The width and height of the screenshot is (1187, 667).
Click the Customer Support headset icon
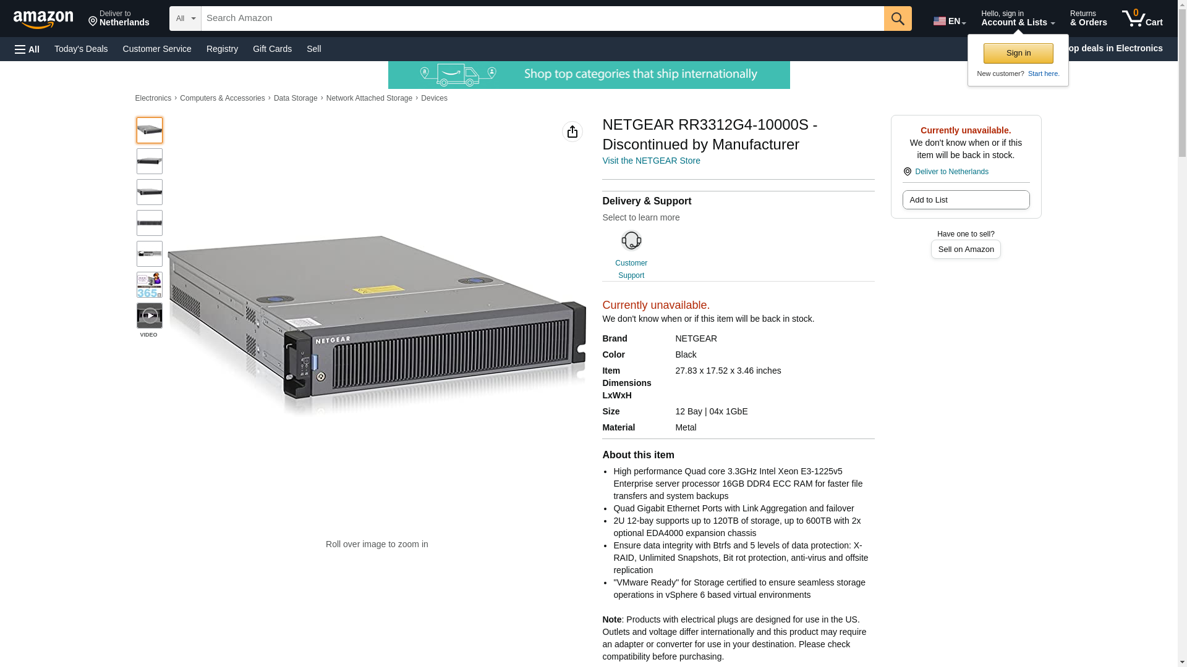631,241
